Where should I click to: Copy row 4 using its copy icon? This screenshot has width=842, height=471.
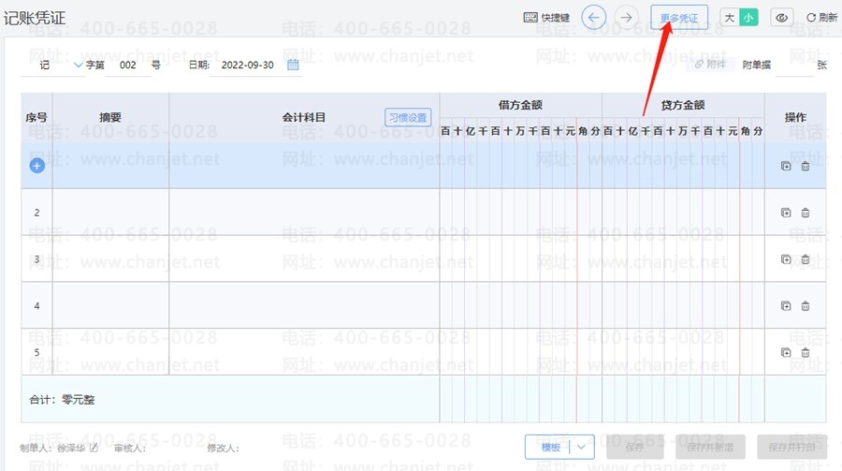(786, 306)
